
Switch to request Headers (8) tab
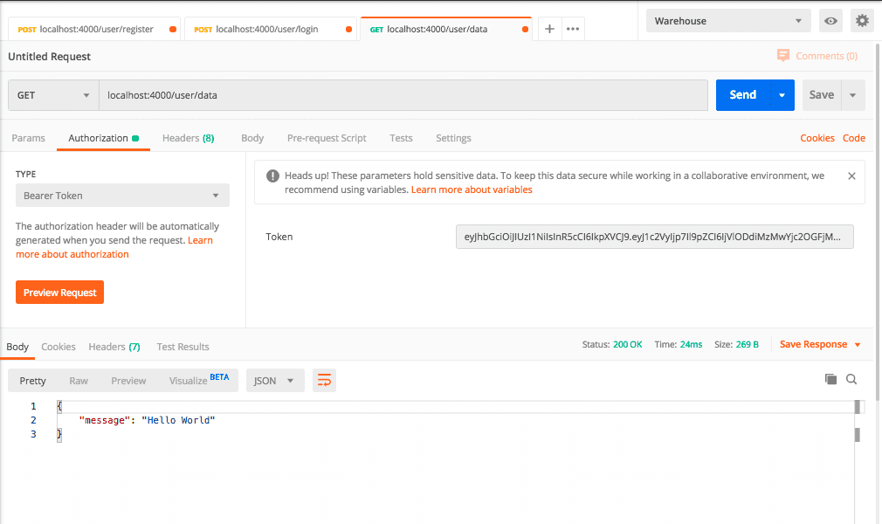(x=188, y=138)
